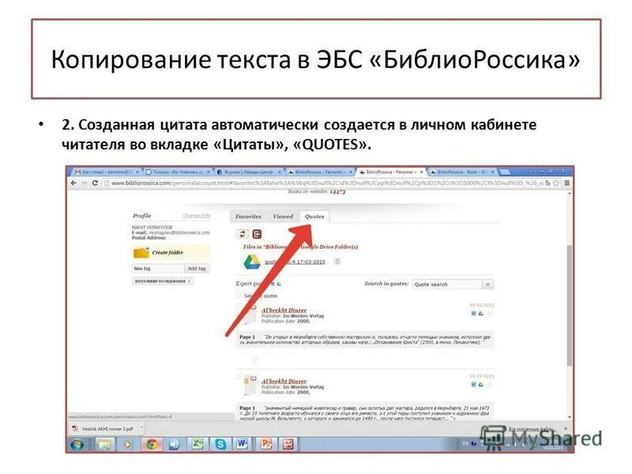Click the second quote's blue save icon
Image resolution: width=632 pixels, height=474 pixels.
tap(473, 385)
